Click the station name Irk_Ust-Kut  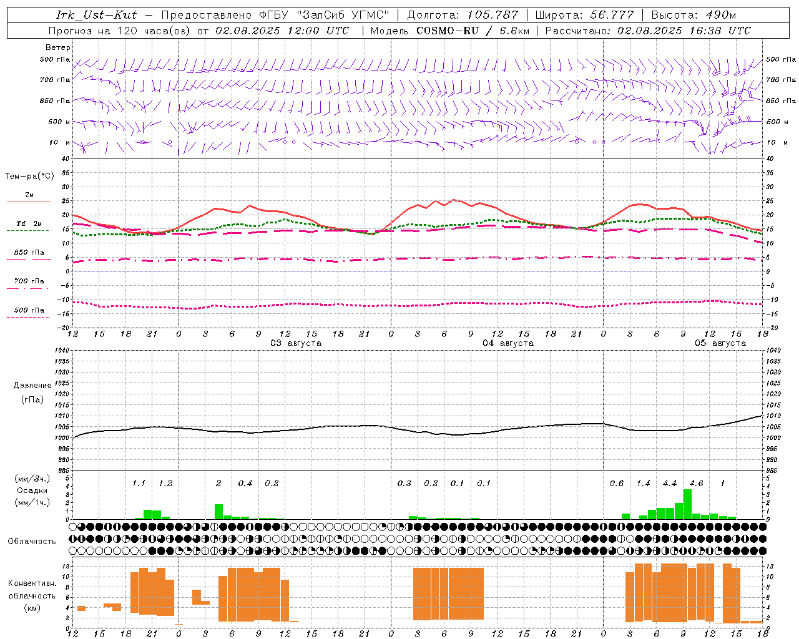click(96, 14)
